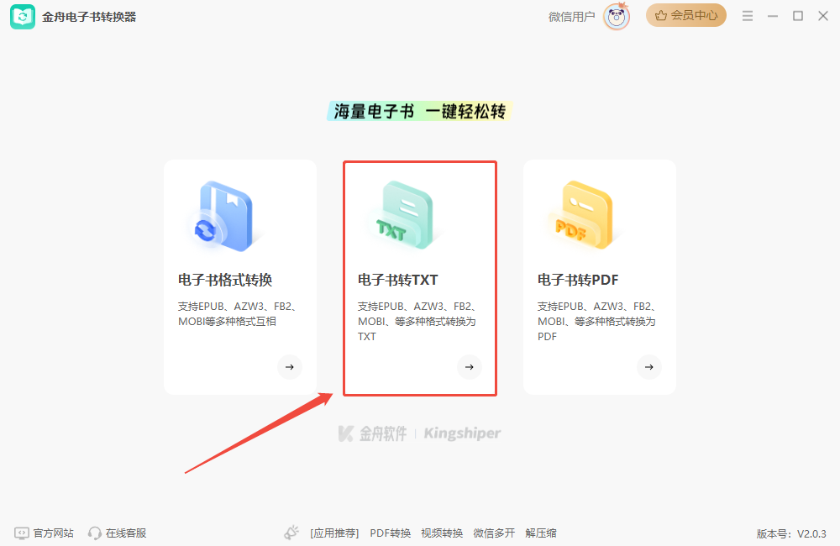Visit the 官方网站 link
840x546 pixels.
(x=54, y=533)
